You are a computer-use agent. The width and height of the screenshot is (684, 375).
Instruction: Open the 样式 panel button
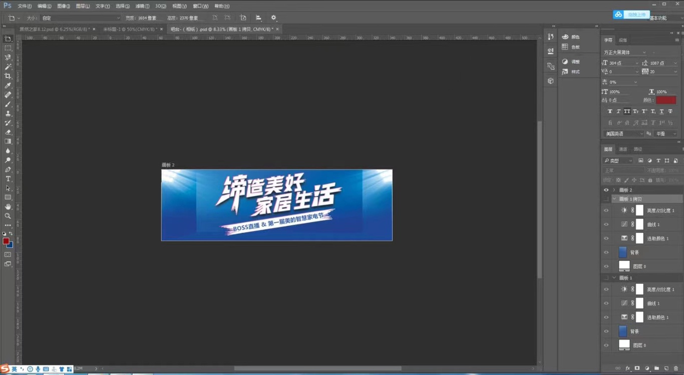pyautogui.click(x=571, y=71)
